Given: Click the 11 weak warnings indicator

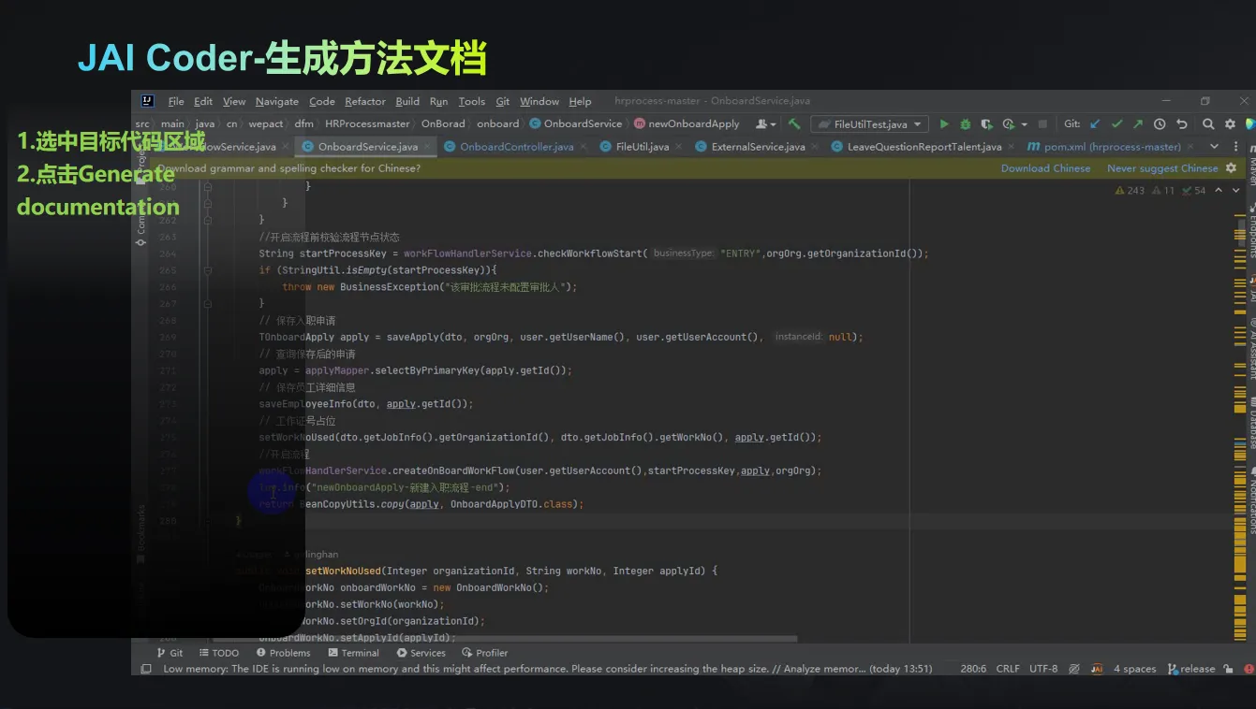Looking at the screenshot, I should [x=1164, y=191].
